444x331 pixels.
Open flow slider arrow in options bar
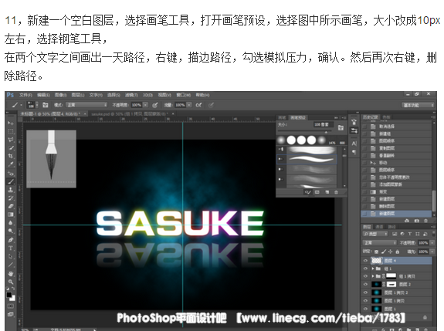click(189, 105)
